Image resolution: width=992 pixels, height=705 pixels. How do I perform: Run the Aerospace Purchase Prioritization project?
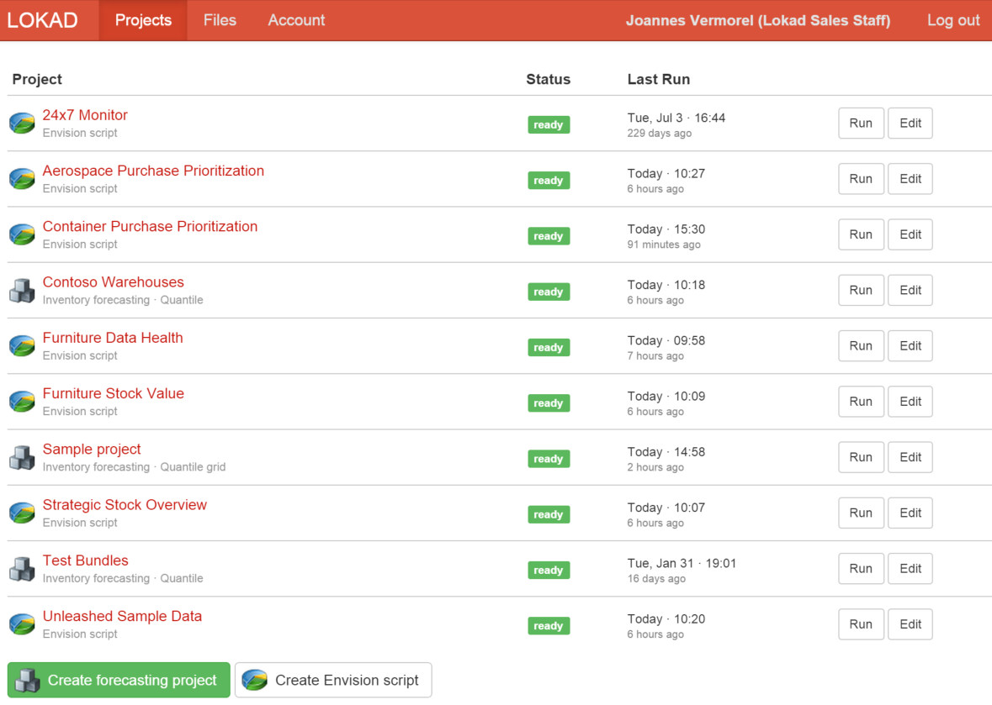[x=860, y=179]
